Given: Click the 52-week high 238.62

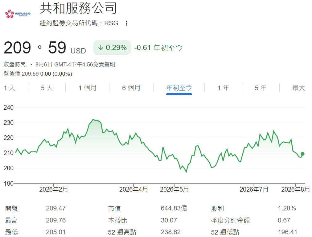Looking at the screenshot, I should [x=171, y=232].
